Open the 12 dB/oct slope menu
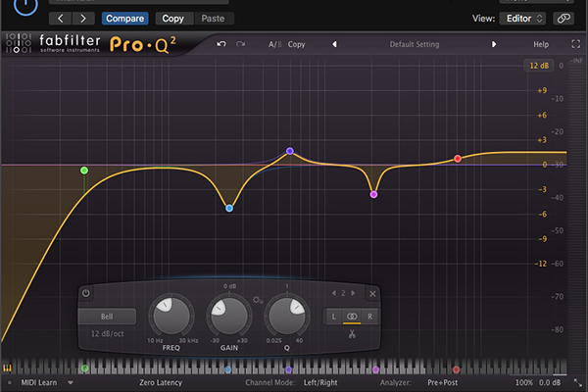588x392 pixels. [x=107, y=333]
